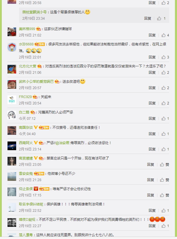Click thumbs-up on 暗夜D凝视's comment
The image size is (177, 239).
point(165,226)
